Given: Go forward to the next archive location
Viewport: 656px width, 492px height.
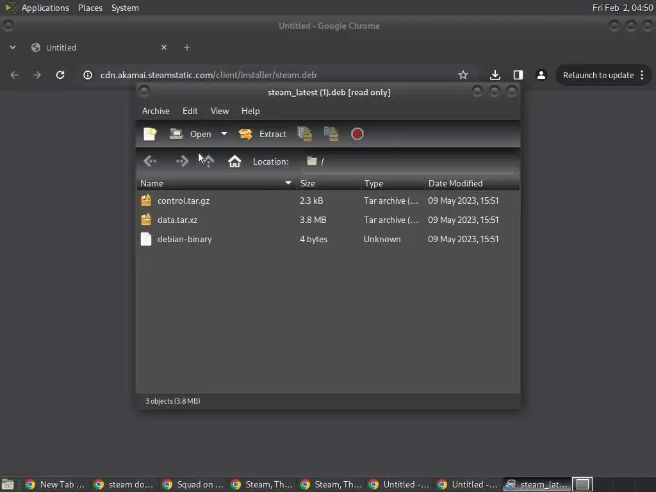Looking at the screenshot, I should point(182,161).
